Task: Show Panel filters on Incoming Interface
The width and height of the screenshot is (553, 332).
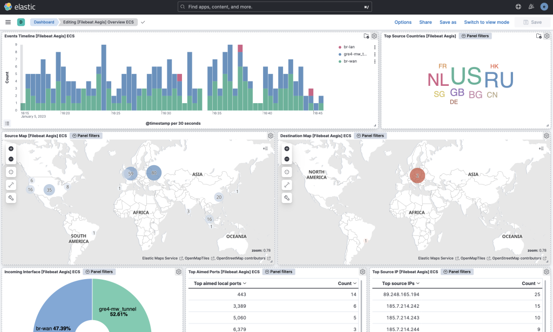Action: pyautogui.click(x=99, y=272)
